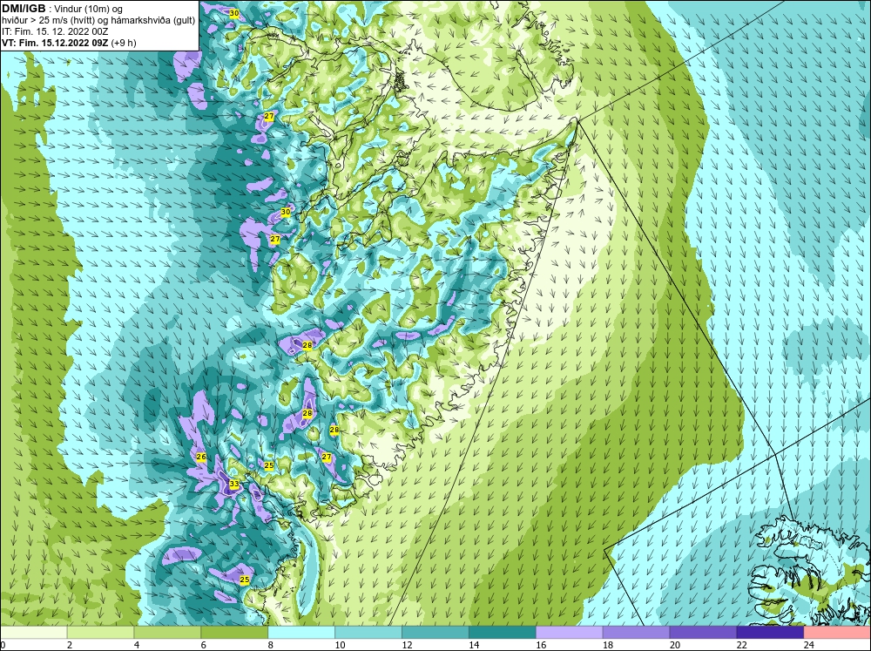Click the scale number 4 under the legend

point(137,645)
